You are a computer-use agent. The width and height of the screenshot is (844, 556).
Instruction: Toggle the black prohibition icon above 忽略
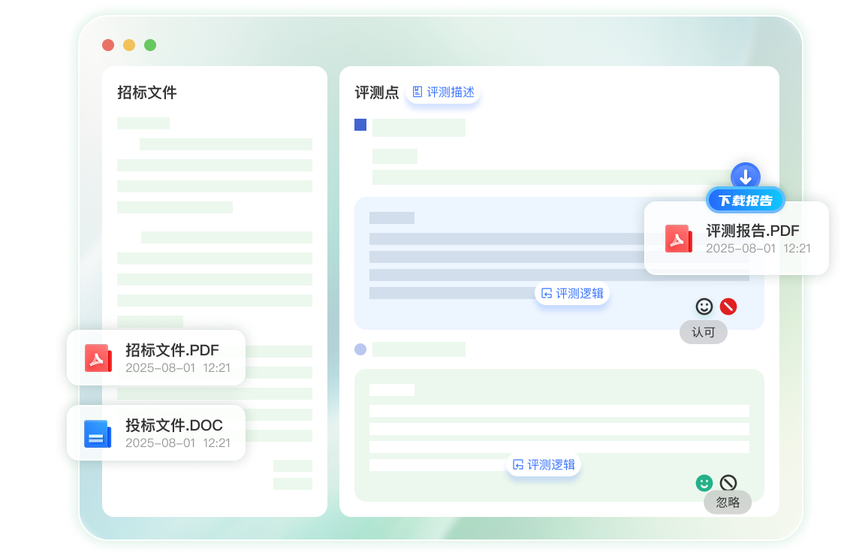[727, 483]
